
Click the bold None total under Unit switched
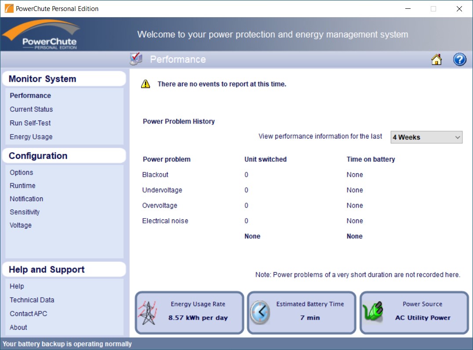coord(252,236)
